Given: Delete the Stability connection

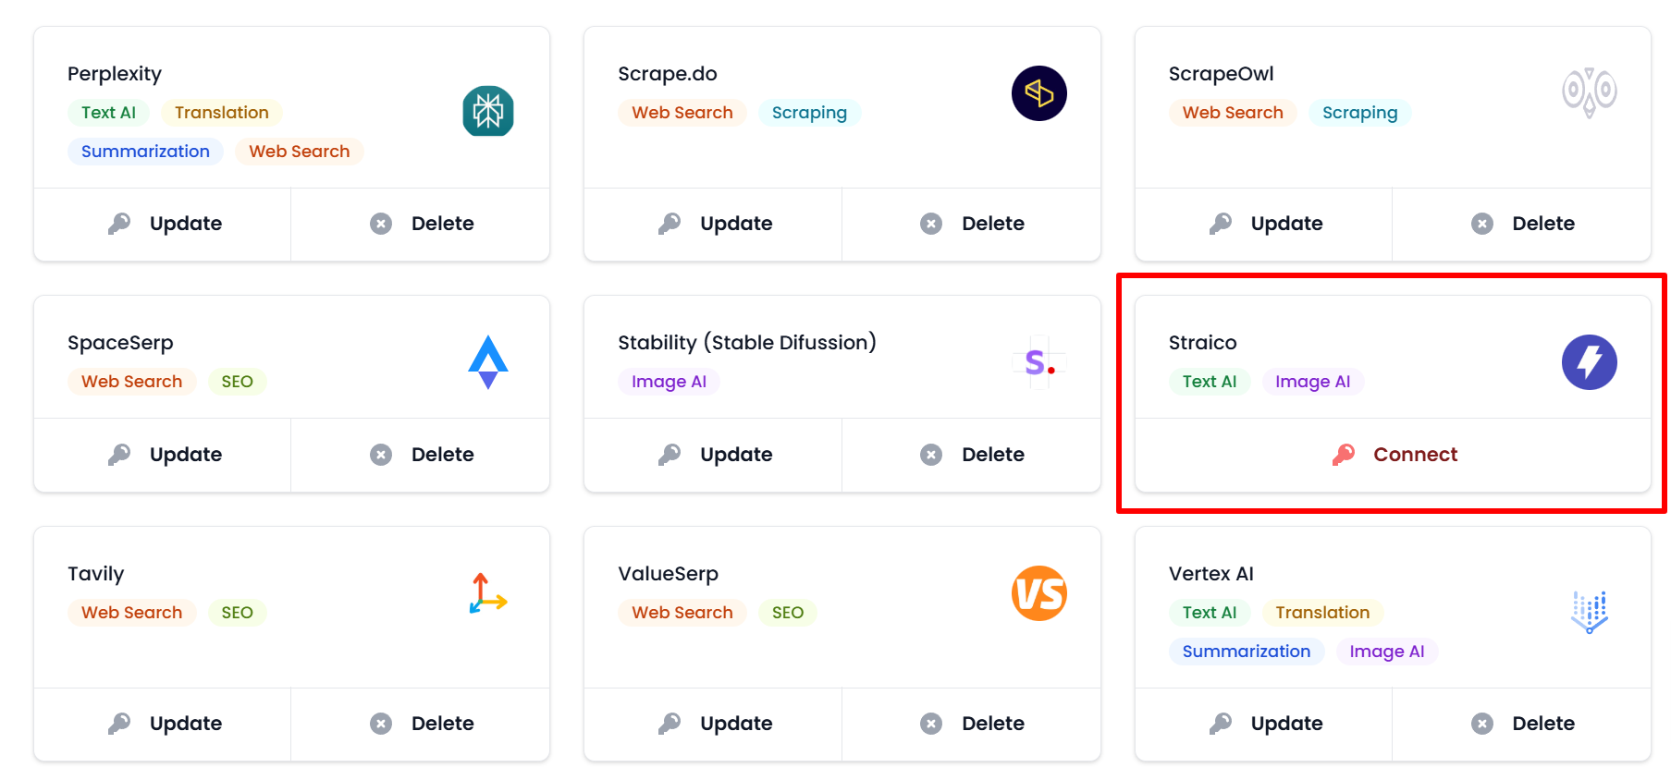Looking at the screenshot, I should click(x=972, y=455).
